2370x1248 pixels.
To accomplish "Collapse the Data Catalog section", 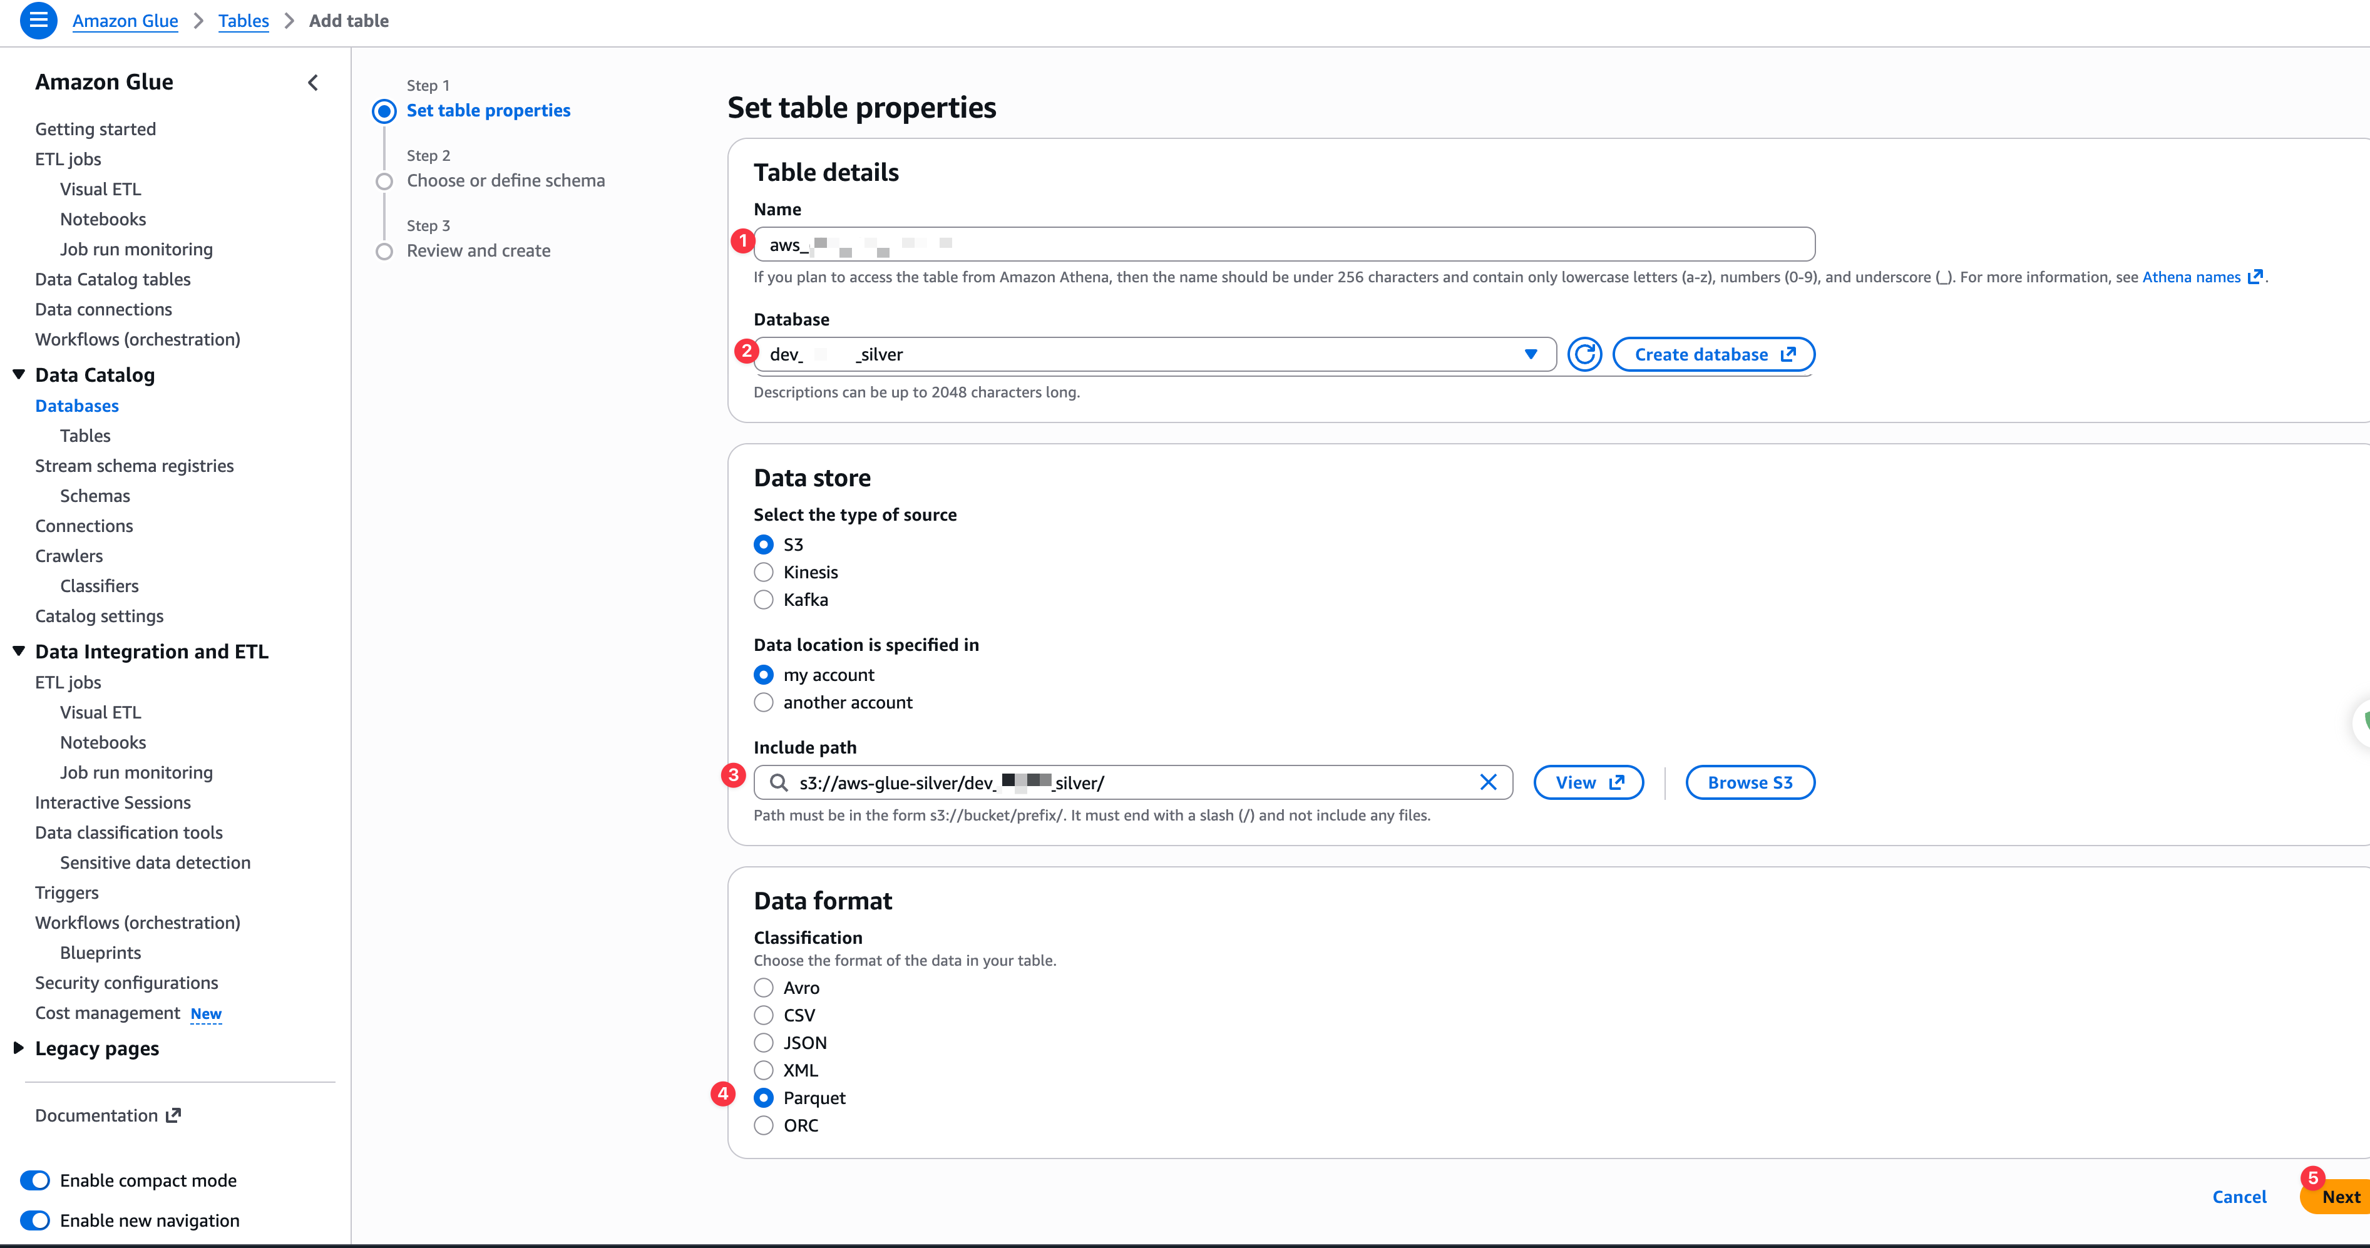I will [18, 376].
